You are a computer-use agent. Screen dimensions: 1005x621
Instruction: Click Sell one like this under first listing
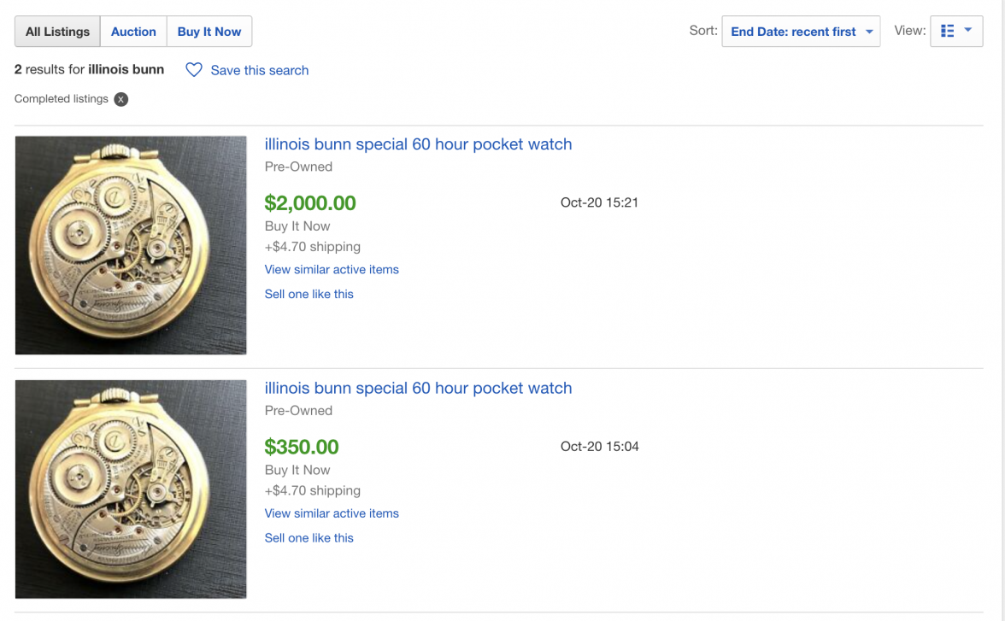(x=309, y=294)
